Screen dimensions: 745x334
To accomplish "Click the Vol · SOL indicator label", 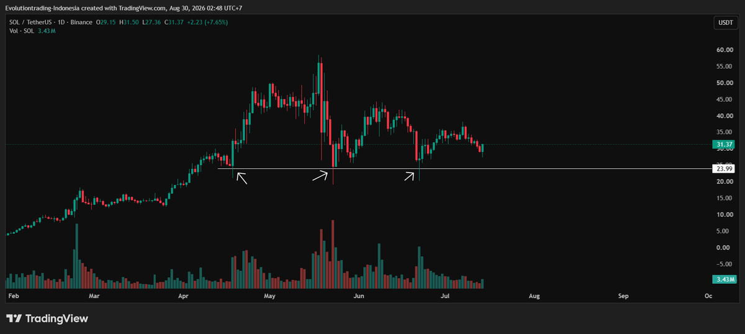I will tap(20, 30).
